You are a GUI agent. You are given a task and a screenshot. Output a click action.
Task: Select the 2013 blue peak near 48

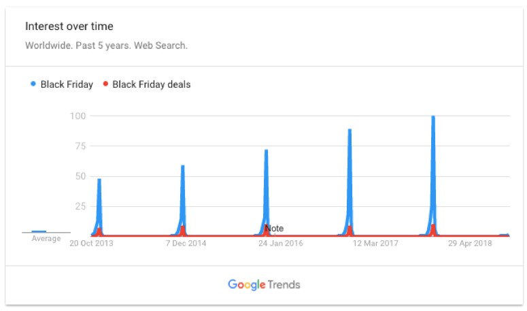tap(99, 180)
